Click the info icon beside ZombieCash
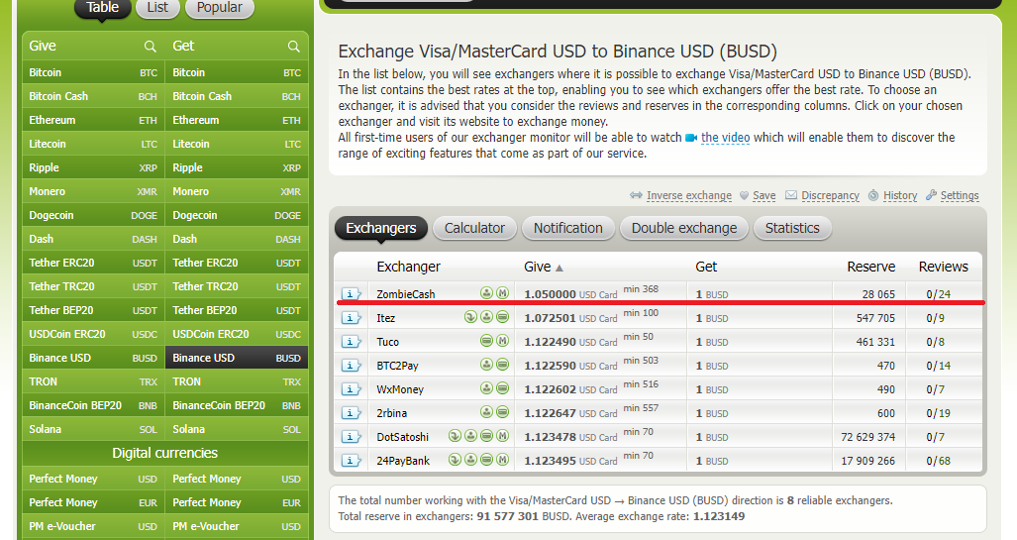This screenshot has width=1017, height=540. [352, 294]
